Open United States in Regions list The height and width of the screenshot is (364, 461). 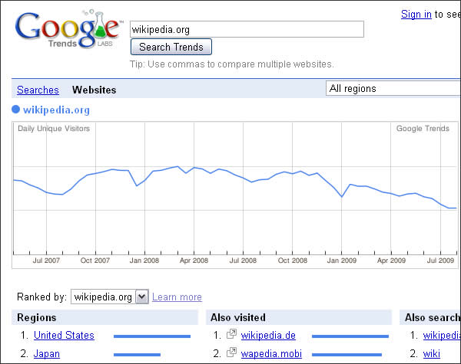[x=65, y=336]
